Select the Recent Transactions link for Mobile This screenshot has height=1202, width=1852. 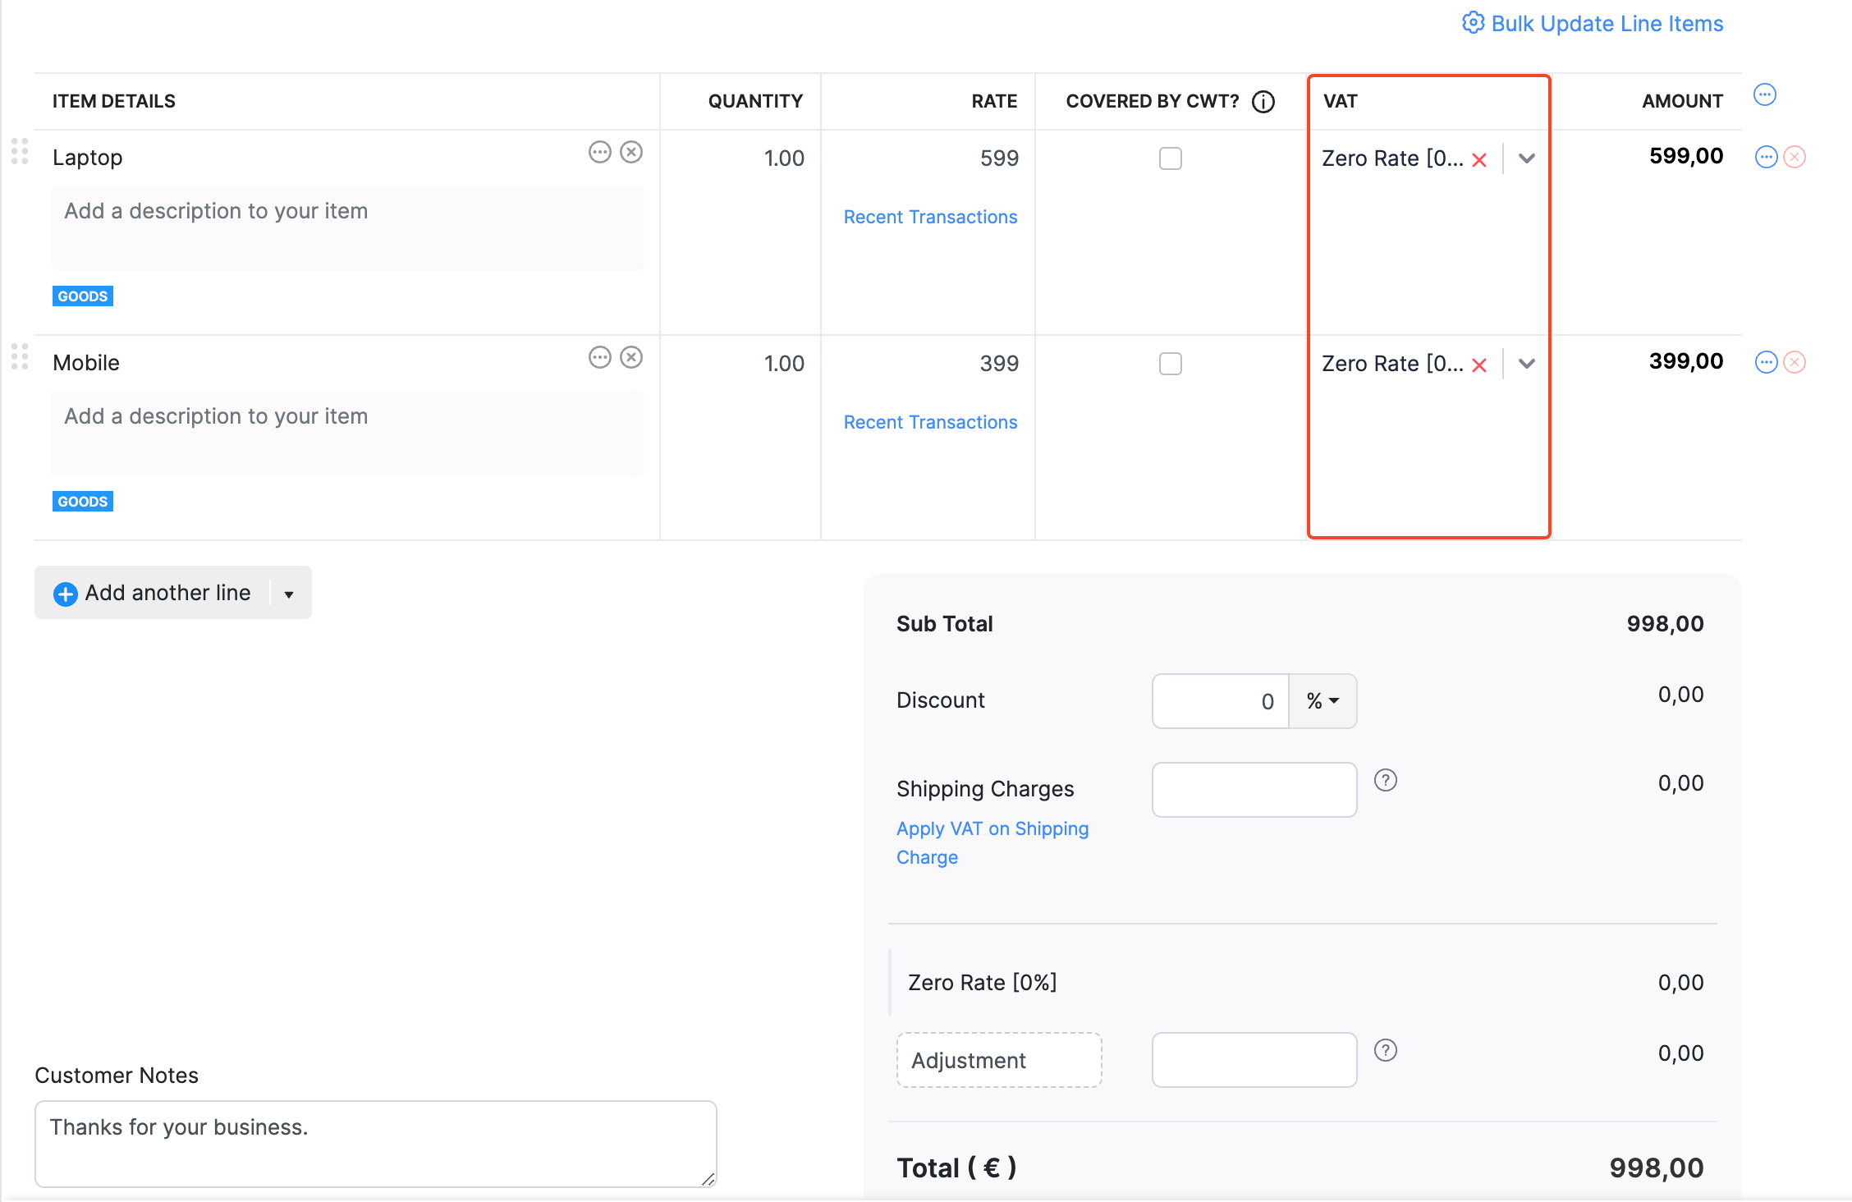(x=928, y=421)
